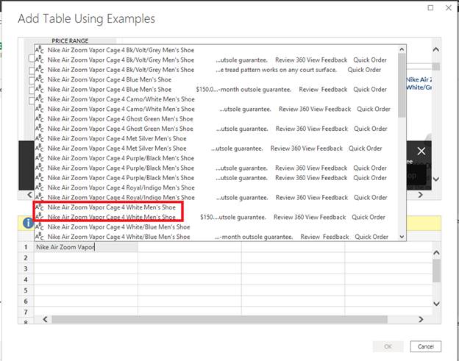Pick Royal/Indigo Men's Shoe suggestion without description
459x361 pixels.
point(121,187)
